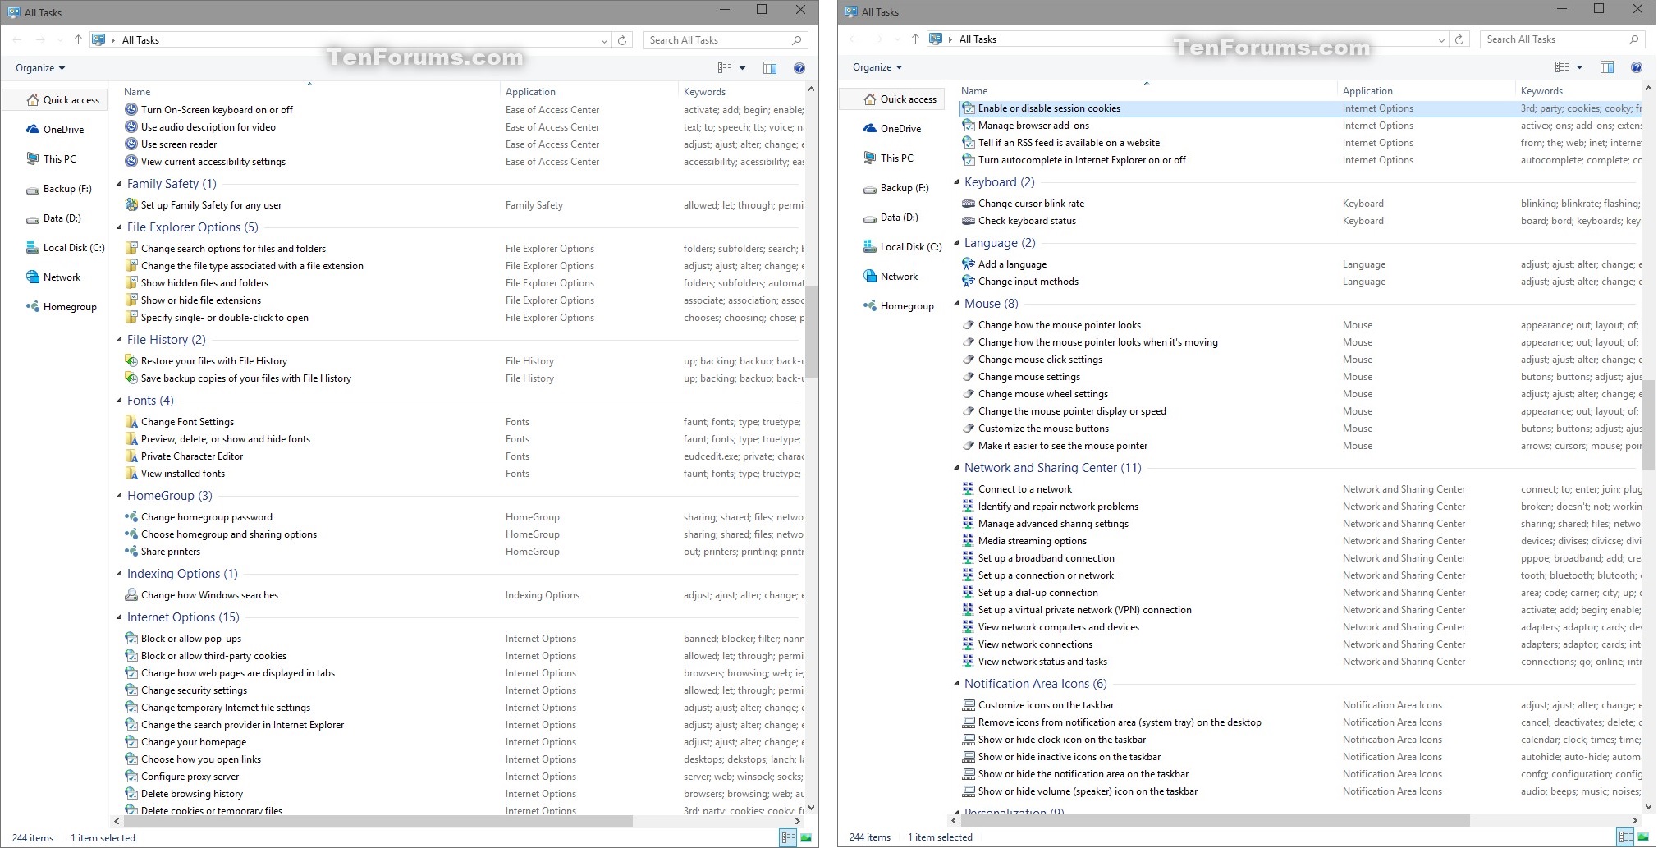
Task: Toggle the preview pane icon
Action: tap(770, 68)
